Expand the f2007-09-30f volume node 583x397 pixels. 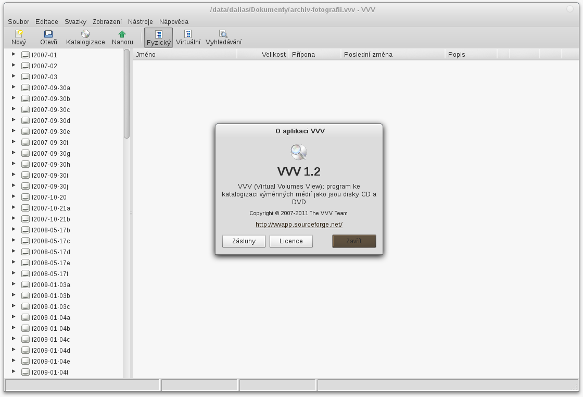(x=14, y=142)
